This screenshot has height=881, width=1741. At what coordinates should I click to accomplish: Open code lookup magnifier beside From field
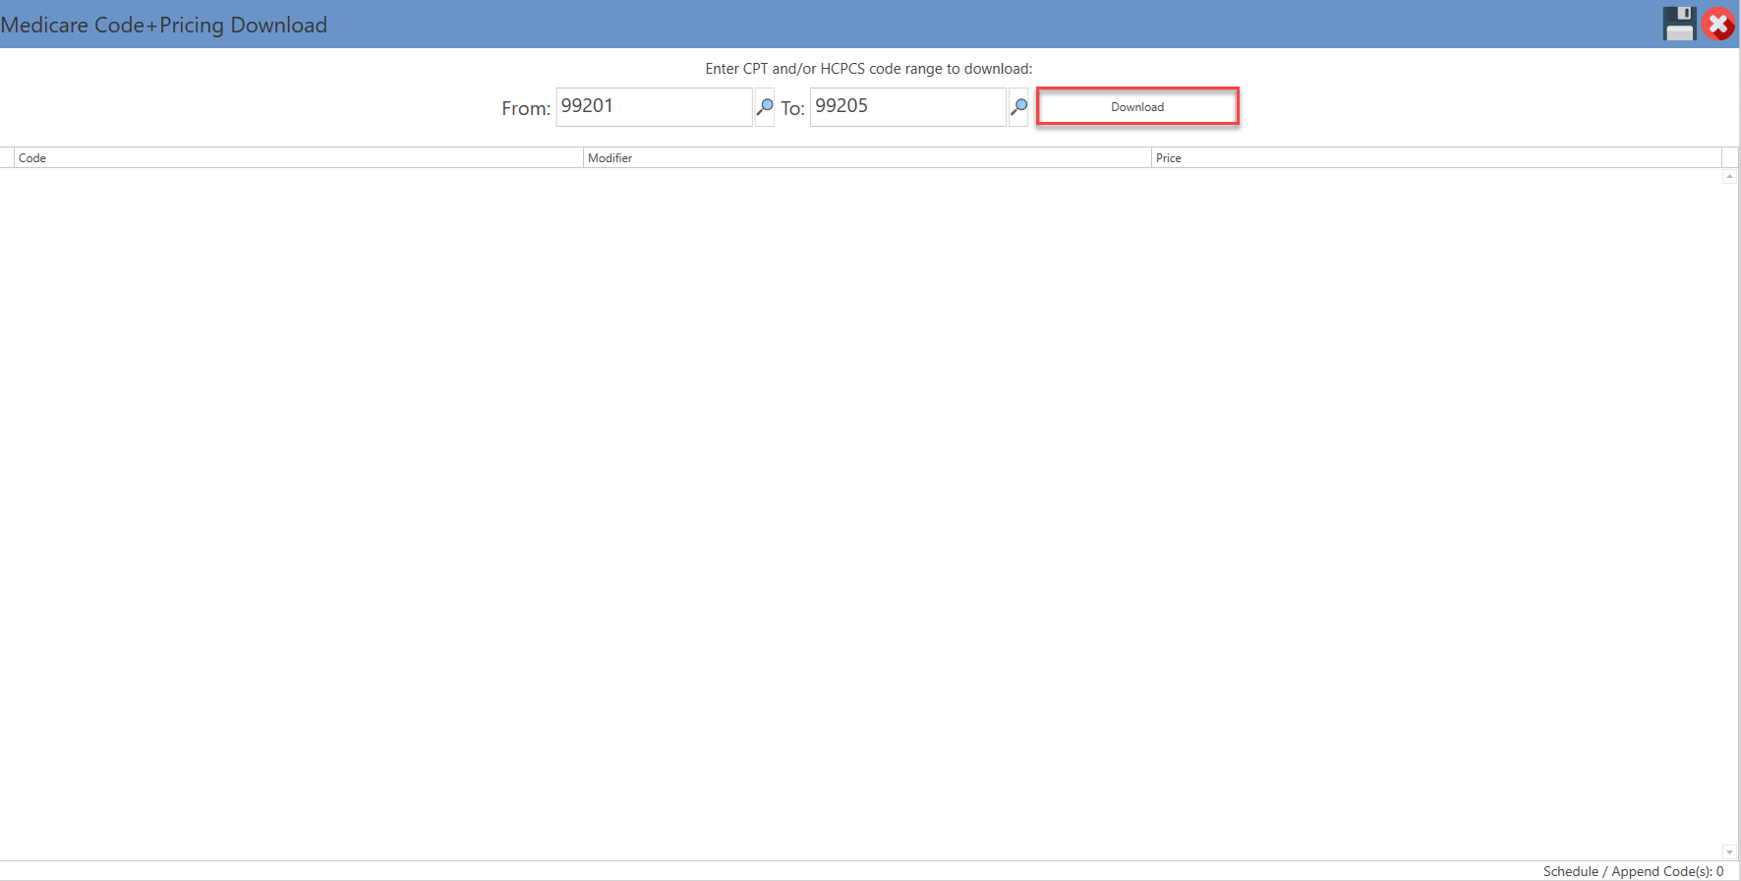click(x=764, y=106)
